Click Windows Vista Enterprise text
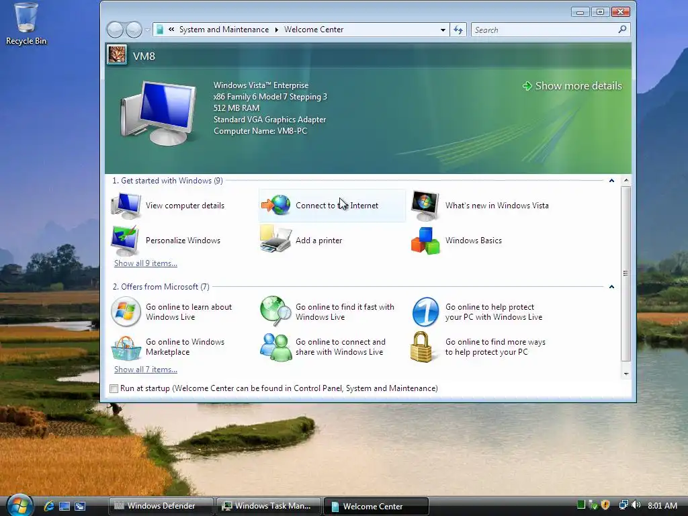688x516 pixels. coord(261,85)
